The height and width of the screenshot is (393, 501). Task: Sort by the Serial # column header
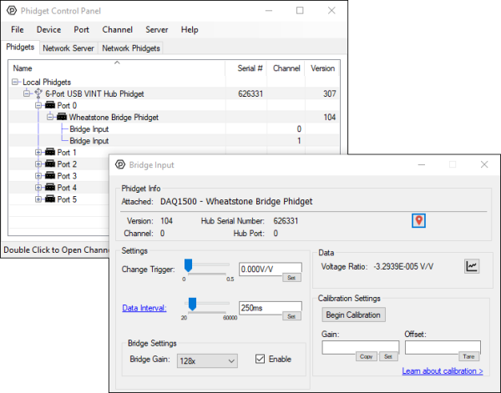pos(246,68)
